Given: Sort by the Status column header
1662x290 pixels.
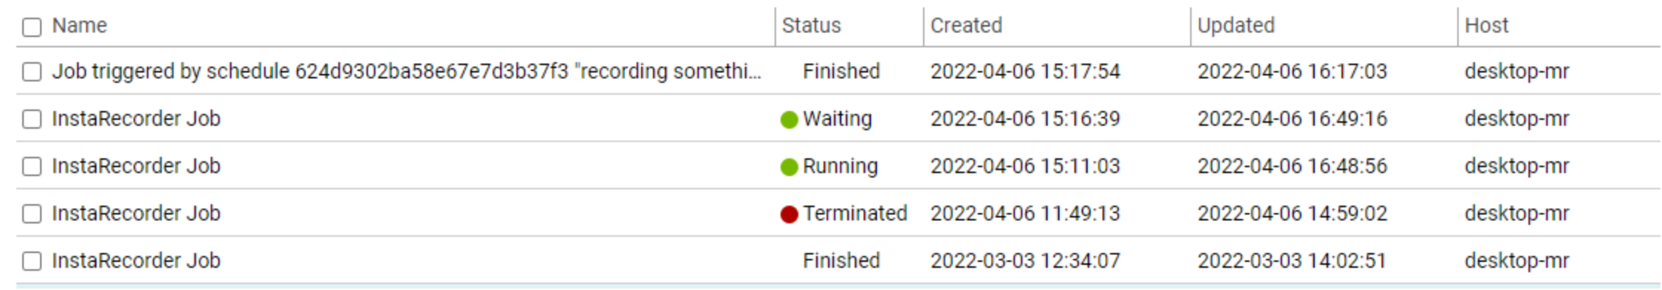Looking at the screenshot, I should (x=812, y=26).
